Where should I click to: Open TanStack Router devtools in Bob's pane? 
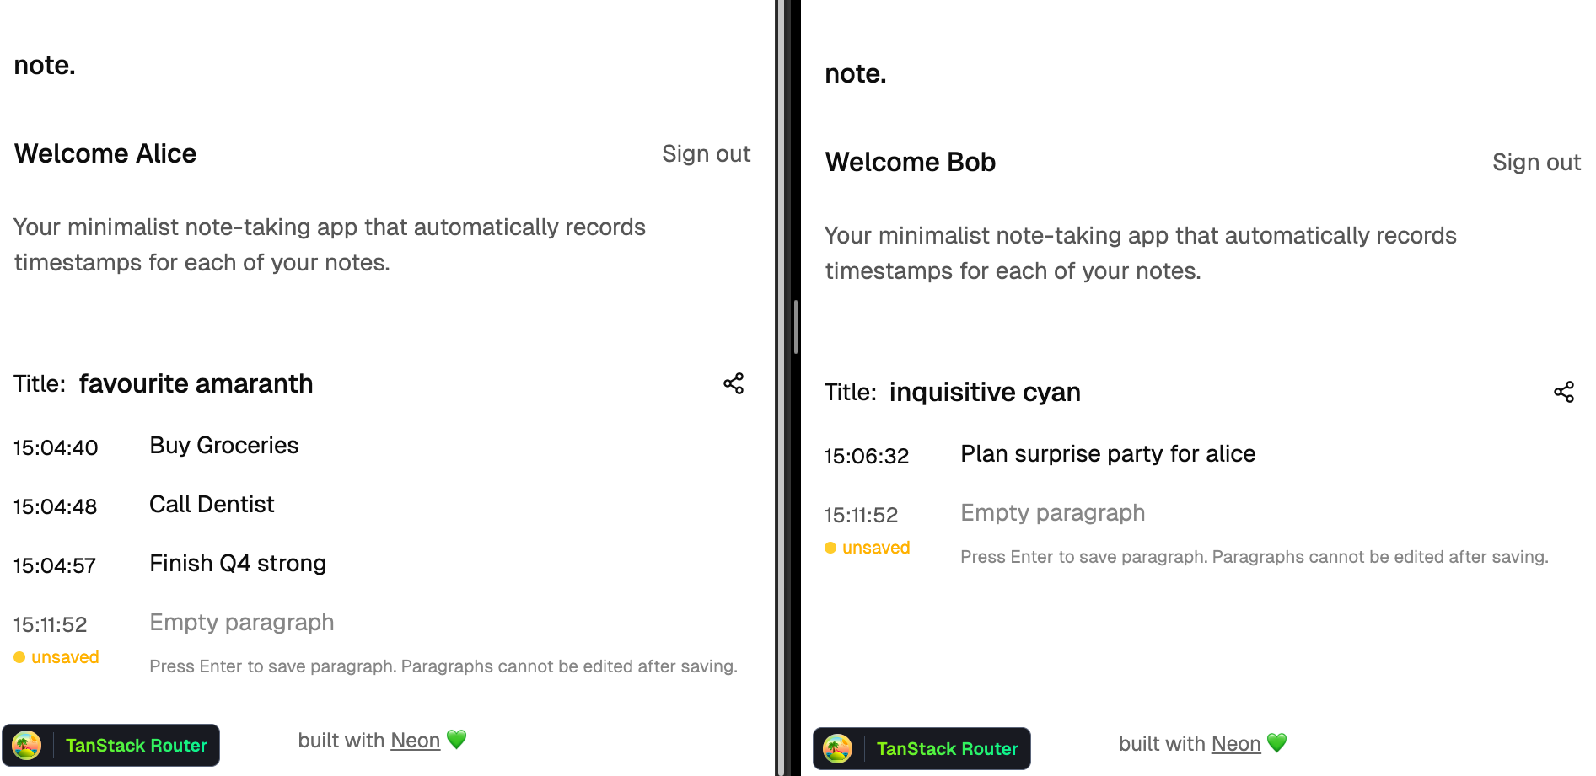pyautogui.click(x=922, y=749)
